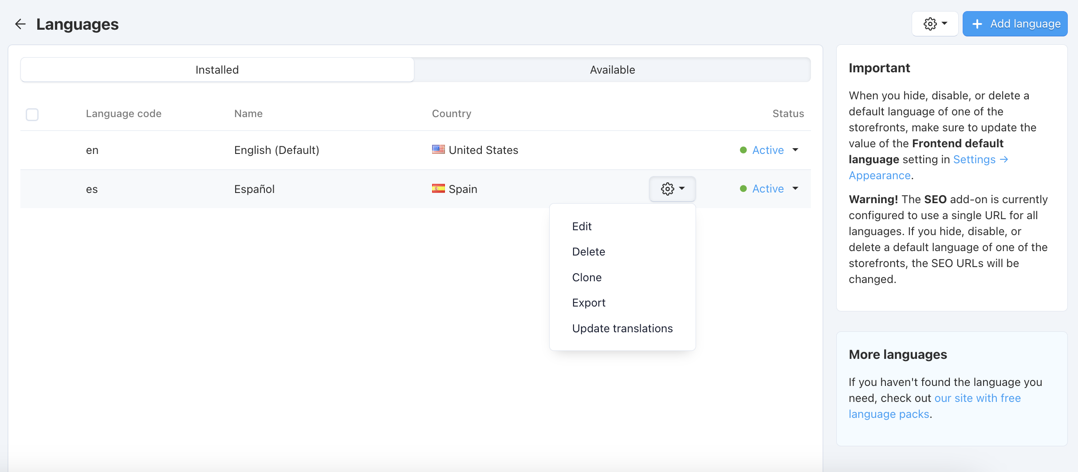Switch to the Installed tab

pos(217,70)
